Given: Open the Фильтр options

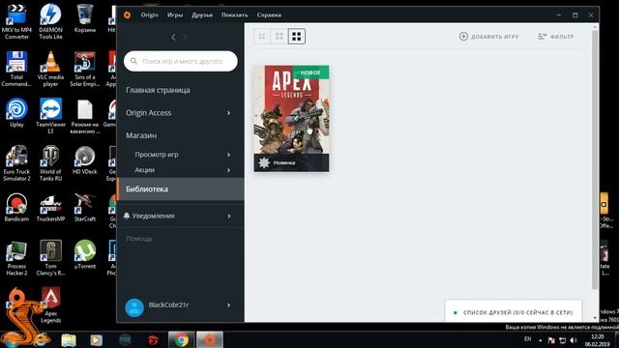Looking at the screenshot, I should click(x=555, y=37).
